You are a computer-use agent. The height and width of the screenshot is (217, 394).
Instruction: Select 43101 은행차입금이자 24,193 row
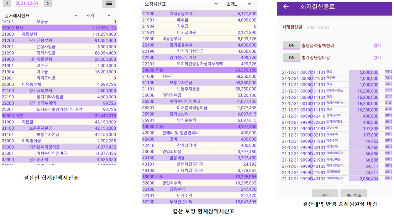[199, 164]
